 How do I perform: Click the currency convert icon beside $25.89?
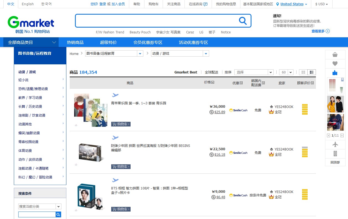click(x=212, y=112)
